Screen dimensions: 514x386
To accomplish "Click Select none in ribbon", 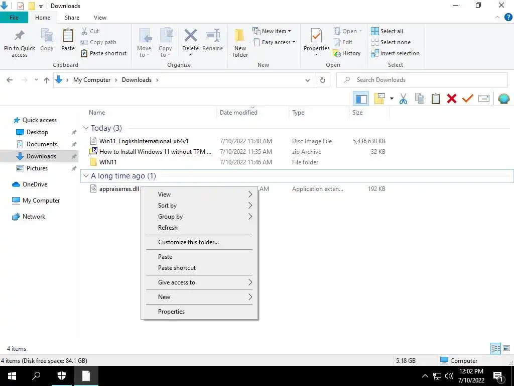I will tap(391, 42).
